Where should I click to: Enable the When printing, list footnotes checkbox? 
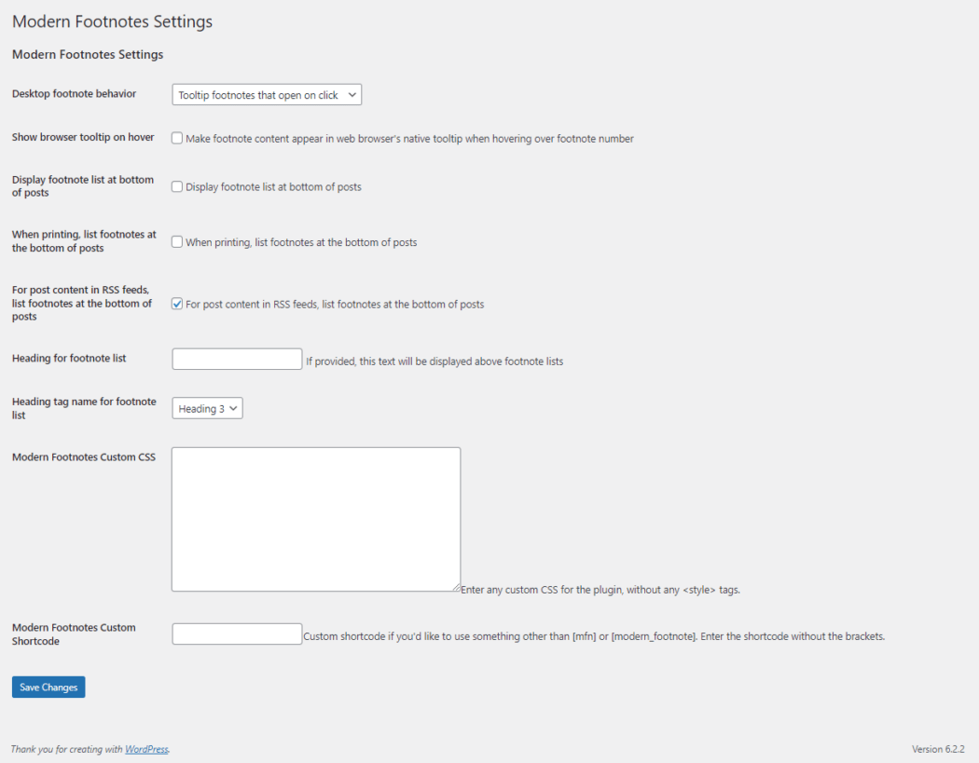pos(177,242)
